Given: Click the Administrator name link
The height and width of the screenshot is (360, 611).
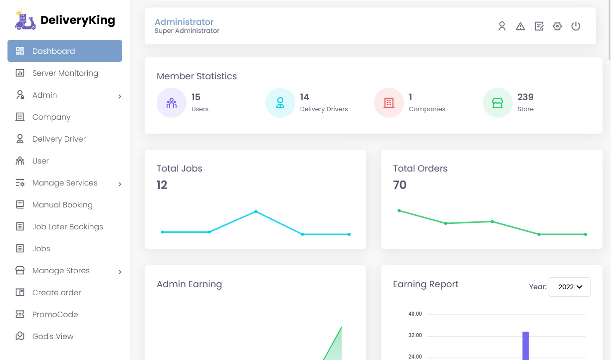Looking at the screenshot, I should 184,22.
